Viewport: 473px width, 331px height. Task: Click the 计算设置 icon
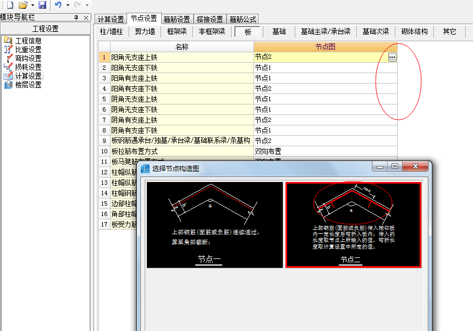[8, 76]
